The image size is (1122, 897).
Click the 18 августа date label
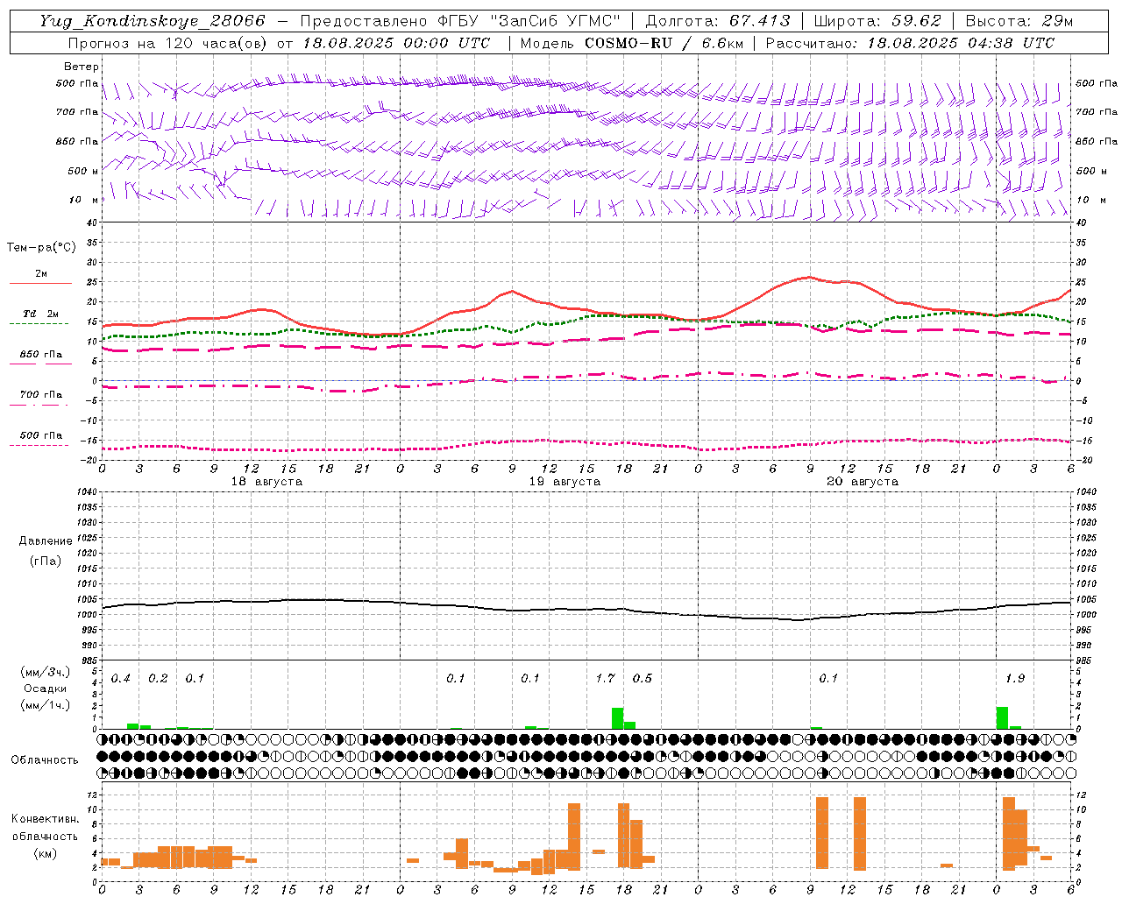coord(266,482)
